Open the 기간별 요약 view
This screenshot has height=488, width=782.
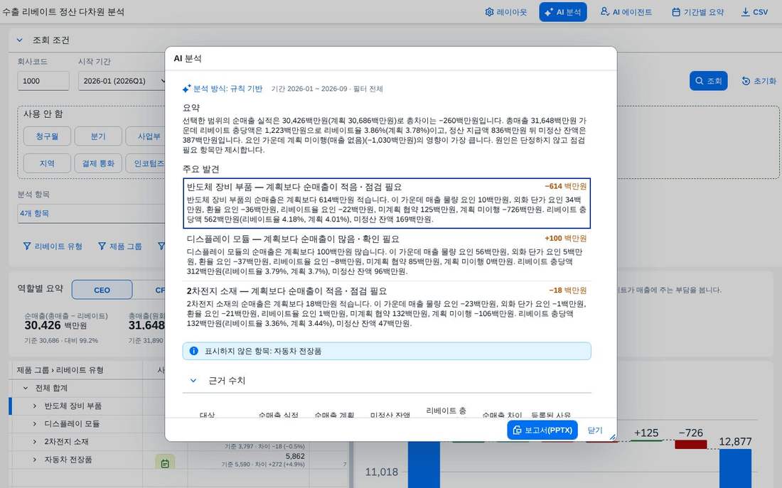click(x=697, y=12)
